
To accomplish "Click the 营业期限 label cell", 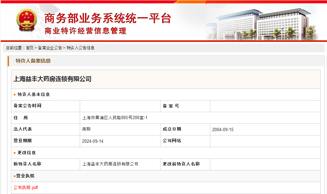I will [45, 141].
